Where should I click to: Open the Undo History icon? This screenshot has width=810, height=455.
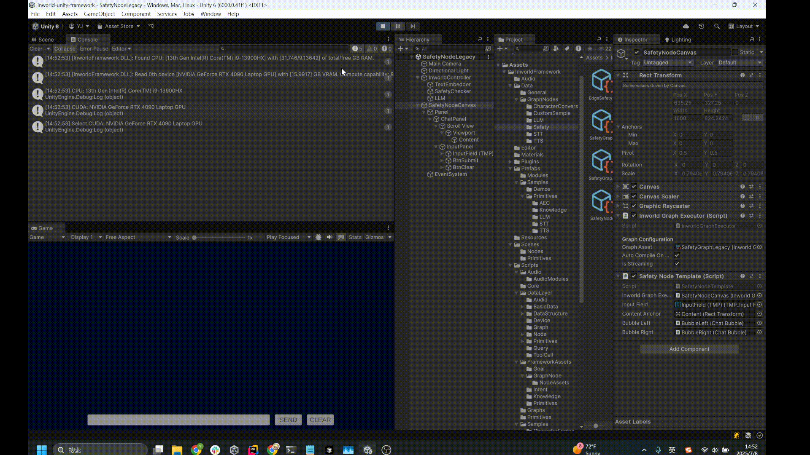click(x=701, y=26)
